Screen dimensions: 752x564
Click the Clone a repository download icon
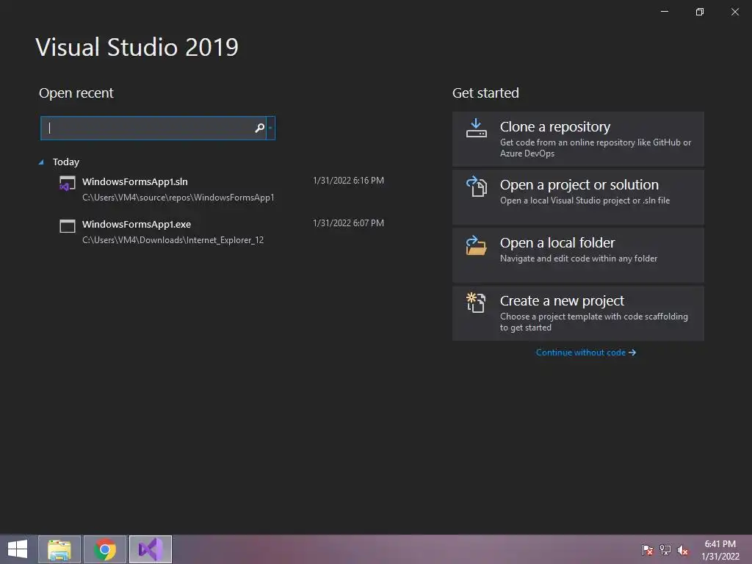click(x=476, y=128)
